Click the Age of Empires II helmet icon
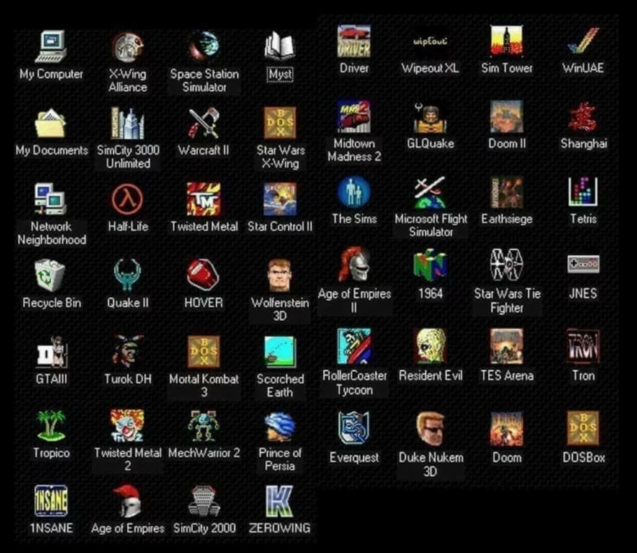The width and height of the screenshot is (637, 553). pyautogui.click(x=354, y=266)
